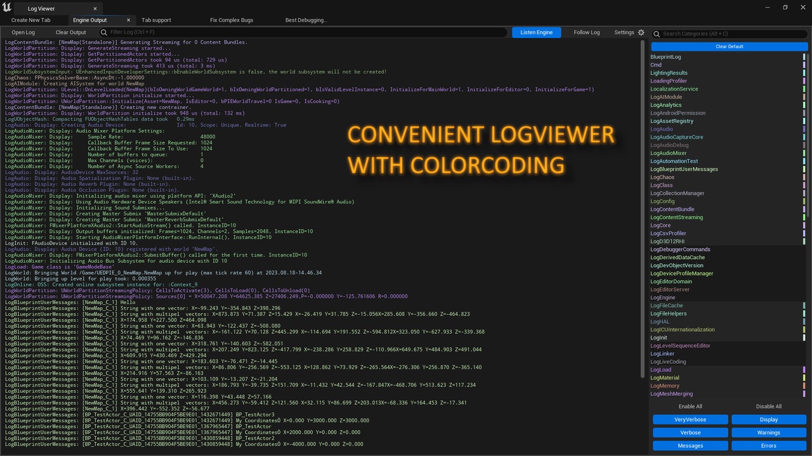The height and width of the screenshot is (456, 812).
Task: Click the Clear Default button
Action: (730, 46)
